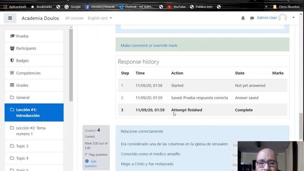
Task: Open the chrome://newtab Facebook bookmark
Action: (100, 7)
